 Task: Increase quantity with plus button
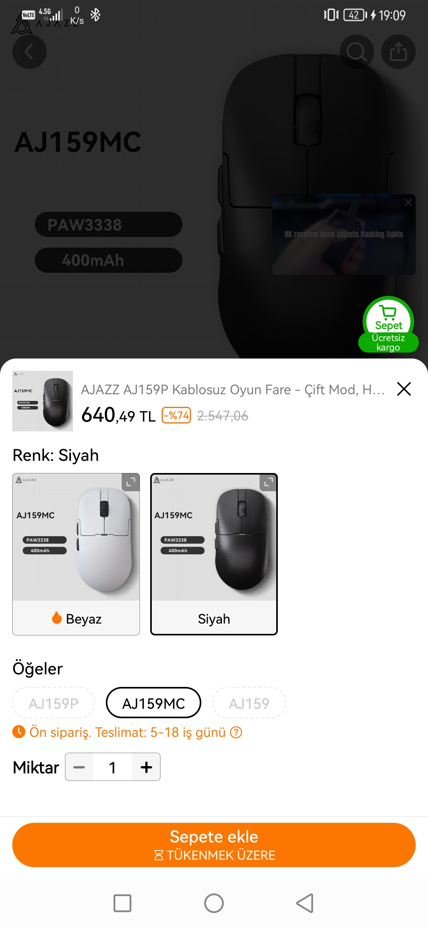(x=146, y=767)
